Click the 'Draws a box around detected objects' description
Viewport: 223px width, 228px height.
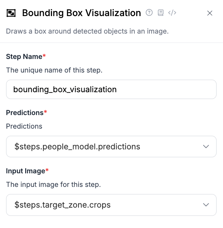(87, 31)
